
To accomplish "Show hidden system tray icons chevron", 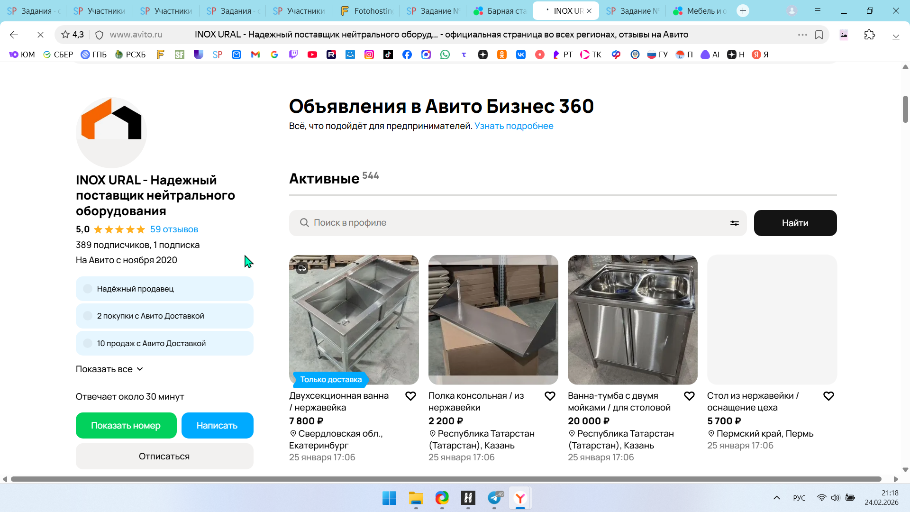I will 776,498.
